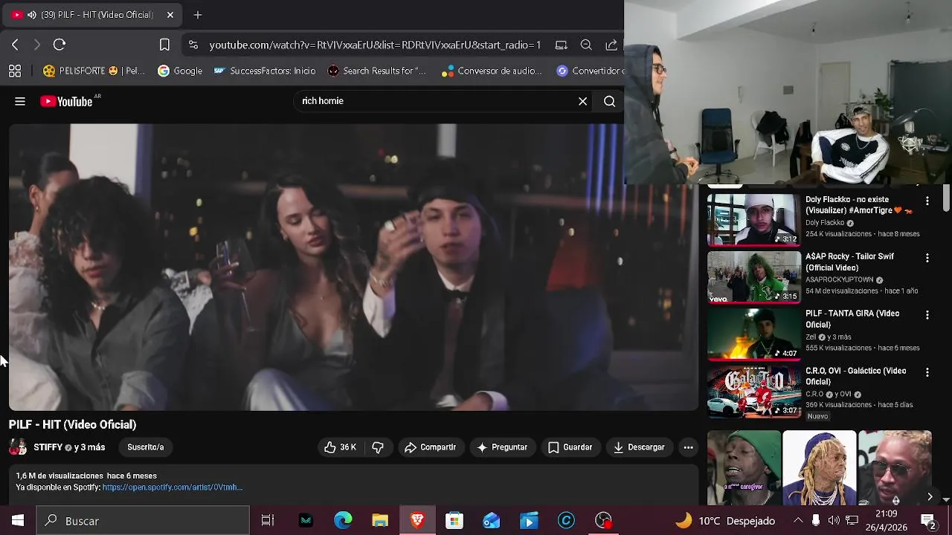Open Microsoft Edge from taskbar
Image resolution: width=952 pixels, height=535 pixels.
343,521
